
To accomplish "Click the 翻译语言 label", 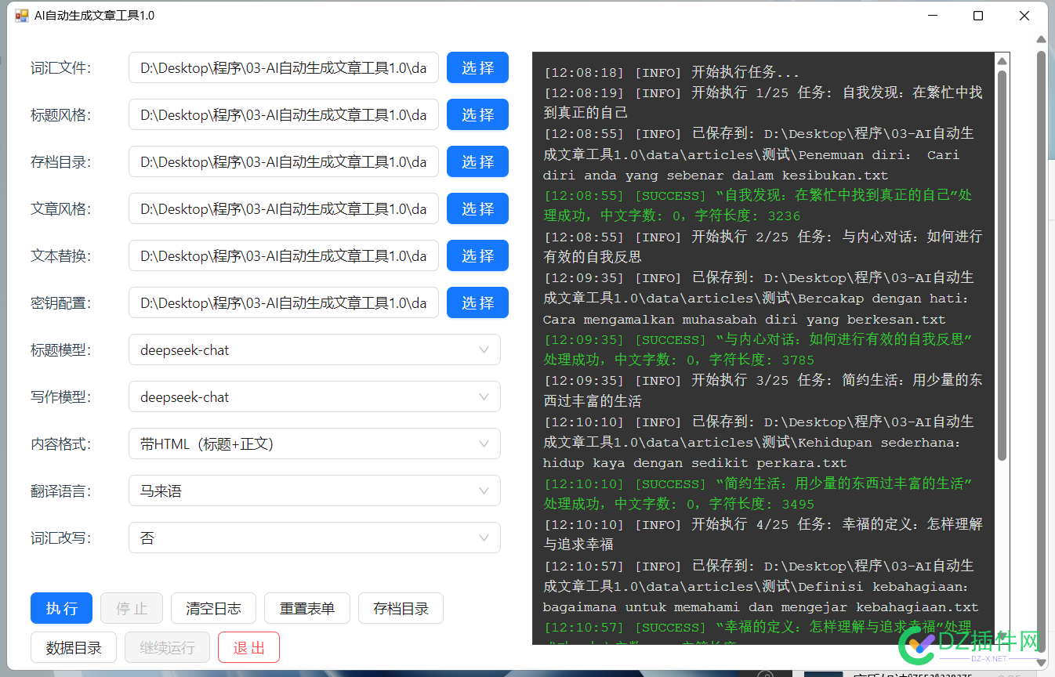I will click(x=60, y=491).
